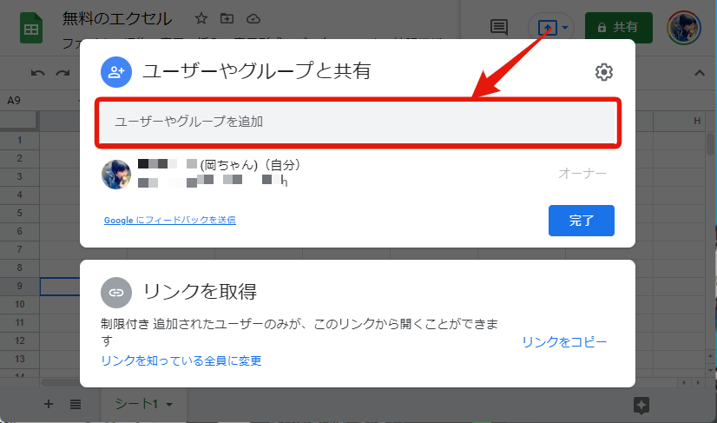Image resolution: width=717 pixels, height=423 pixels.
Task: Click リンクを知っている全員に変更 link
Action: click(x=181, y=360)
